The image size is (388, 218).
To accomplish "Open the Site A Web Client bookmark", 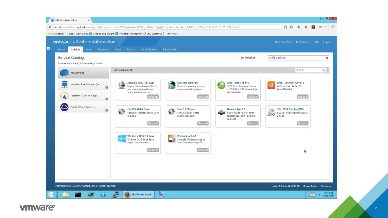I will click(x=76, y=34).
